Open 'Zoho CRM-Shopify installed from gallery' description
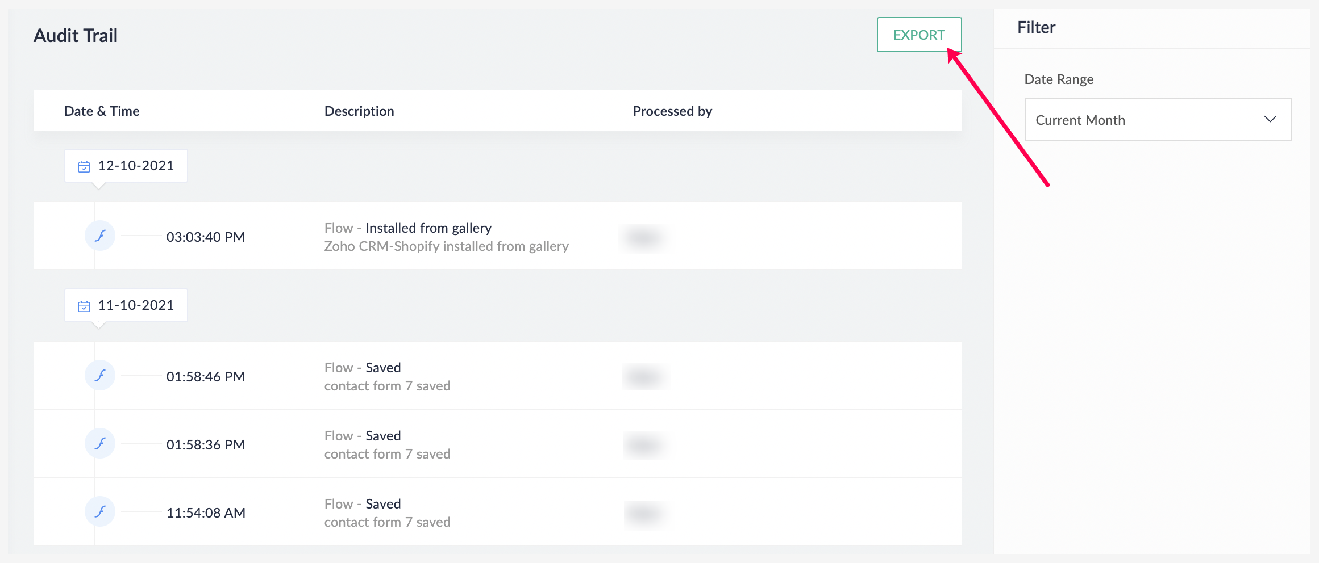1319x563 pixels. [x=446, y=246]
